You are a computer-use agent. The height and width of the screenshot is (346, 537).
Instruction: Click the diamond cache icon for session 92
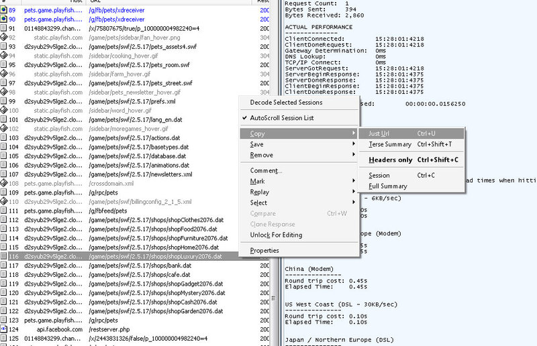[x=4, y=38]
